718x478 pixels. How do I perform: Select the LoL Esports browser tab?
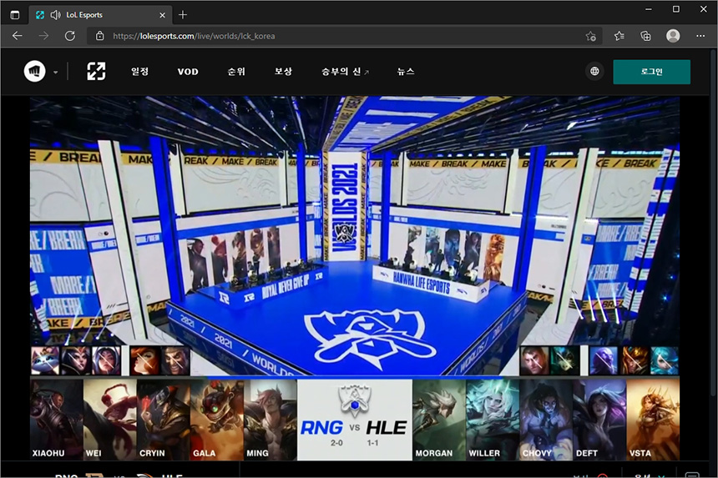(101, 15)
